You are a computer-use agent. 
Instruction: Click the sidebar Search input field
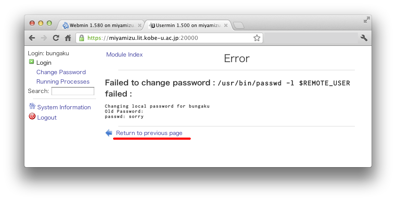point(73,91)
